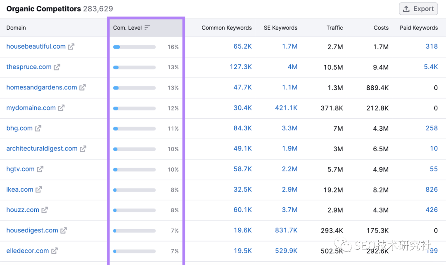The width and height of the screenshot is (446, 265).
Task: Click 2.9M SE keywords value for ikea.com
Action: click(x=289, y=190)
